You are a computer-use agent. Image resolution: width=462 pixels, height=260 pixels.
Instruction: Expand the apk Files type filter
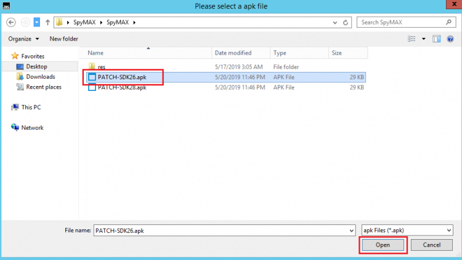(448, 230)
